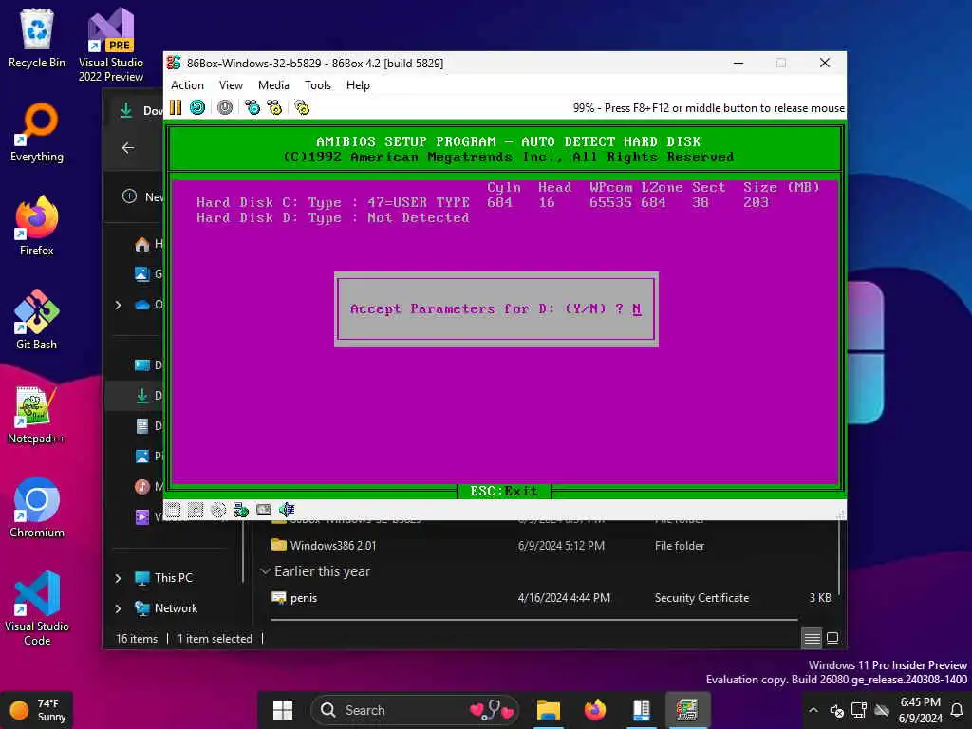Screen dimensions: 972x729
Task: Click the horizontal scrollbar in File Explorer
Action: coord(533,619)
